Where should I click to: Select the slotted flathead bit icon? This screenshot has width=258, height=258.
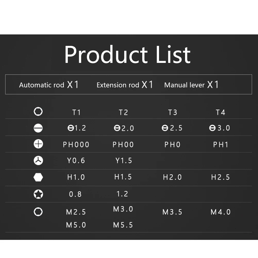pyautogui.click(x=38, y=128)
